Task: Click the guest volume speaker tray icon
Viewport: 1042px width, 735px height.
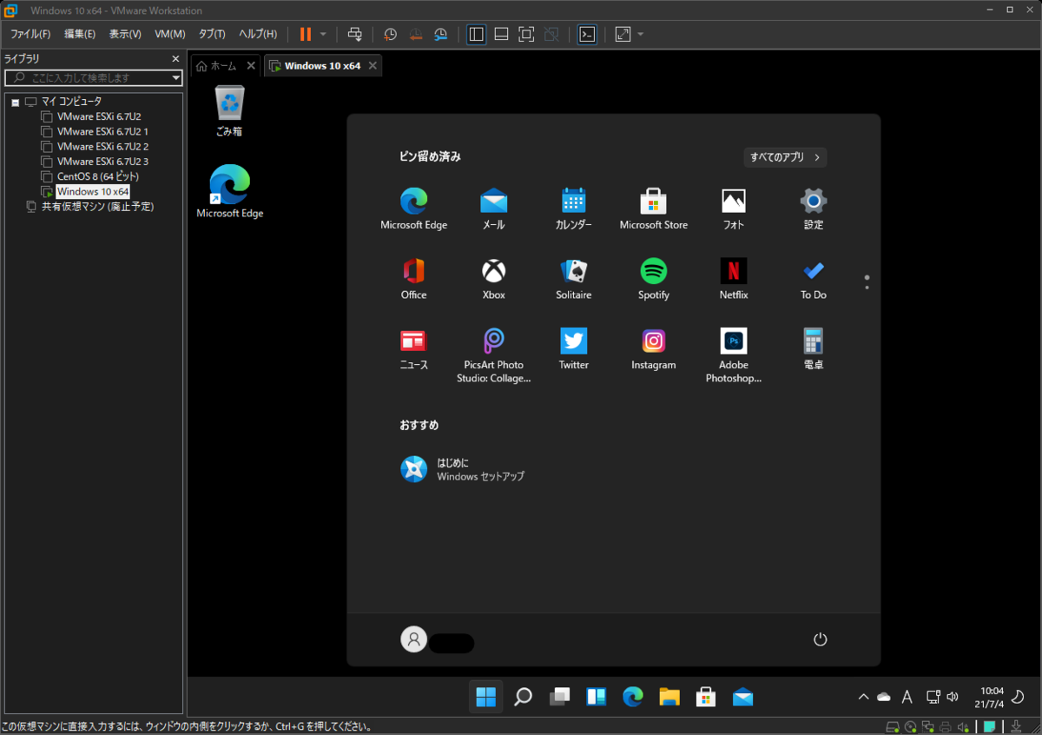Action: coord(953,697)
